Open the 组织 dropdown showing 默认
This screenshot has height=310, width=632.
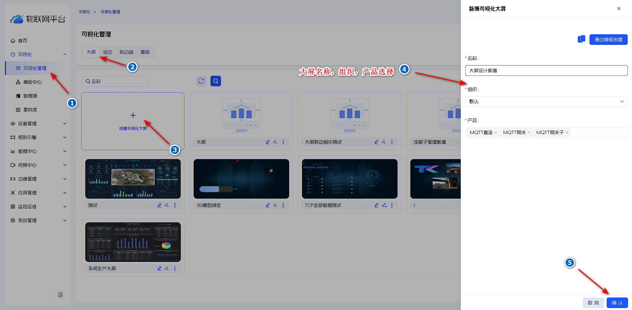click(546, 101)
